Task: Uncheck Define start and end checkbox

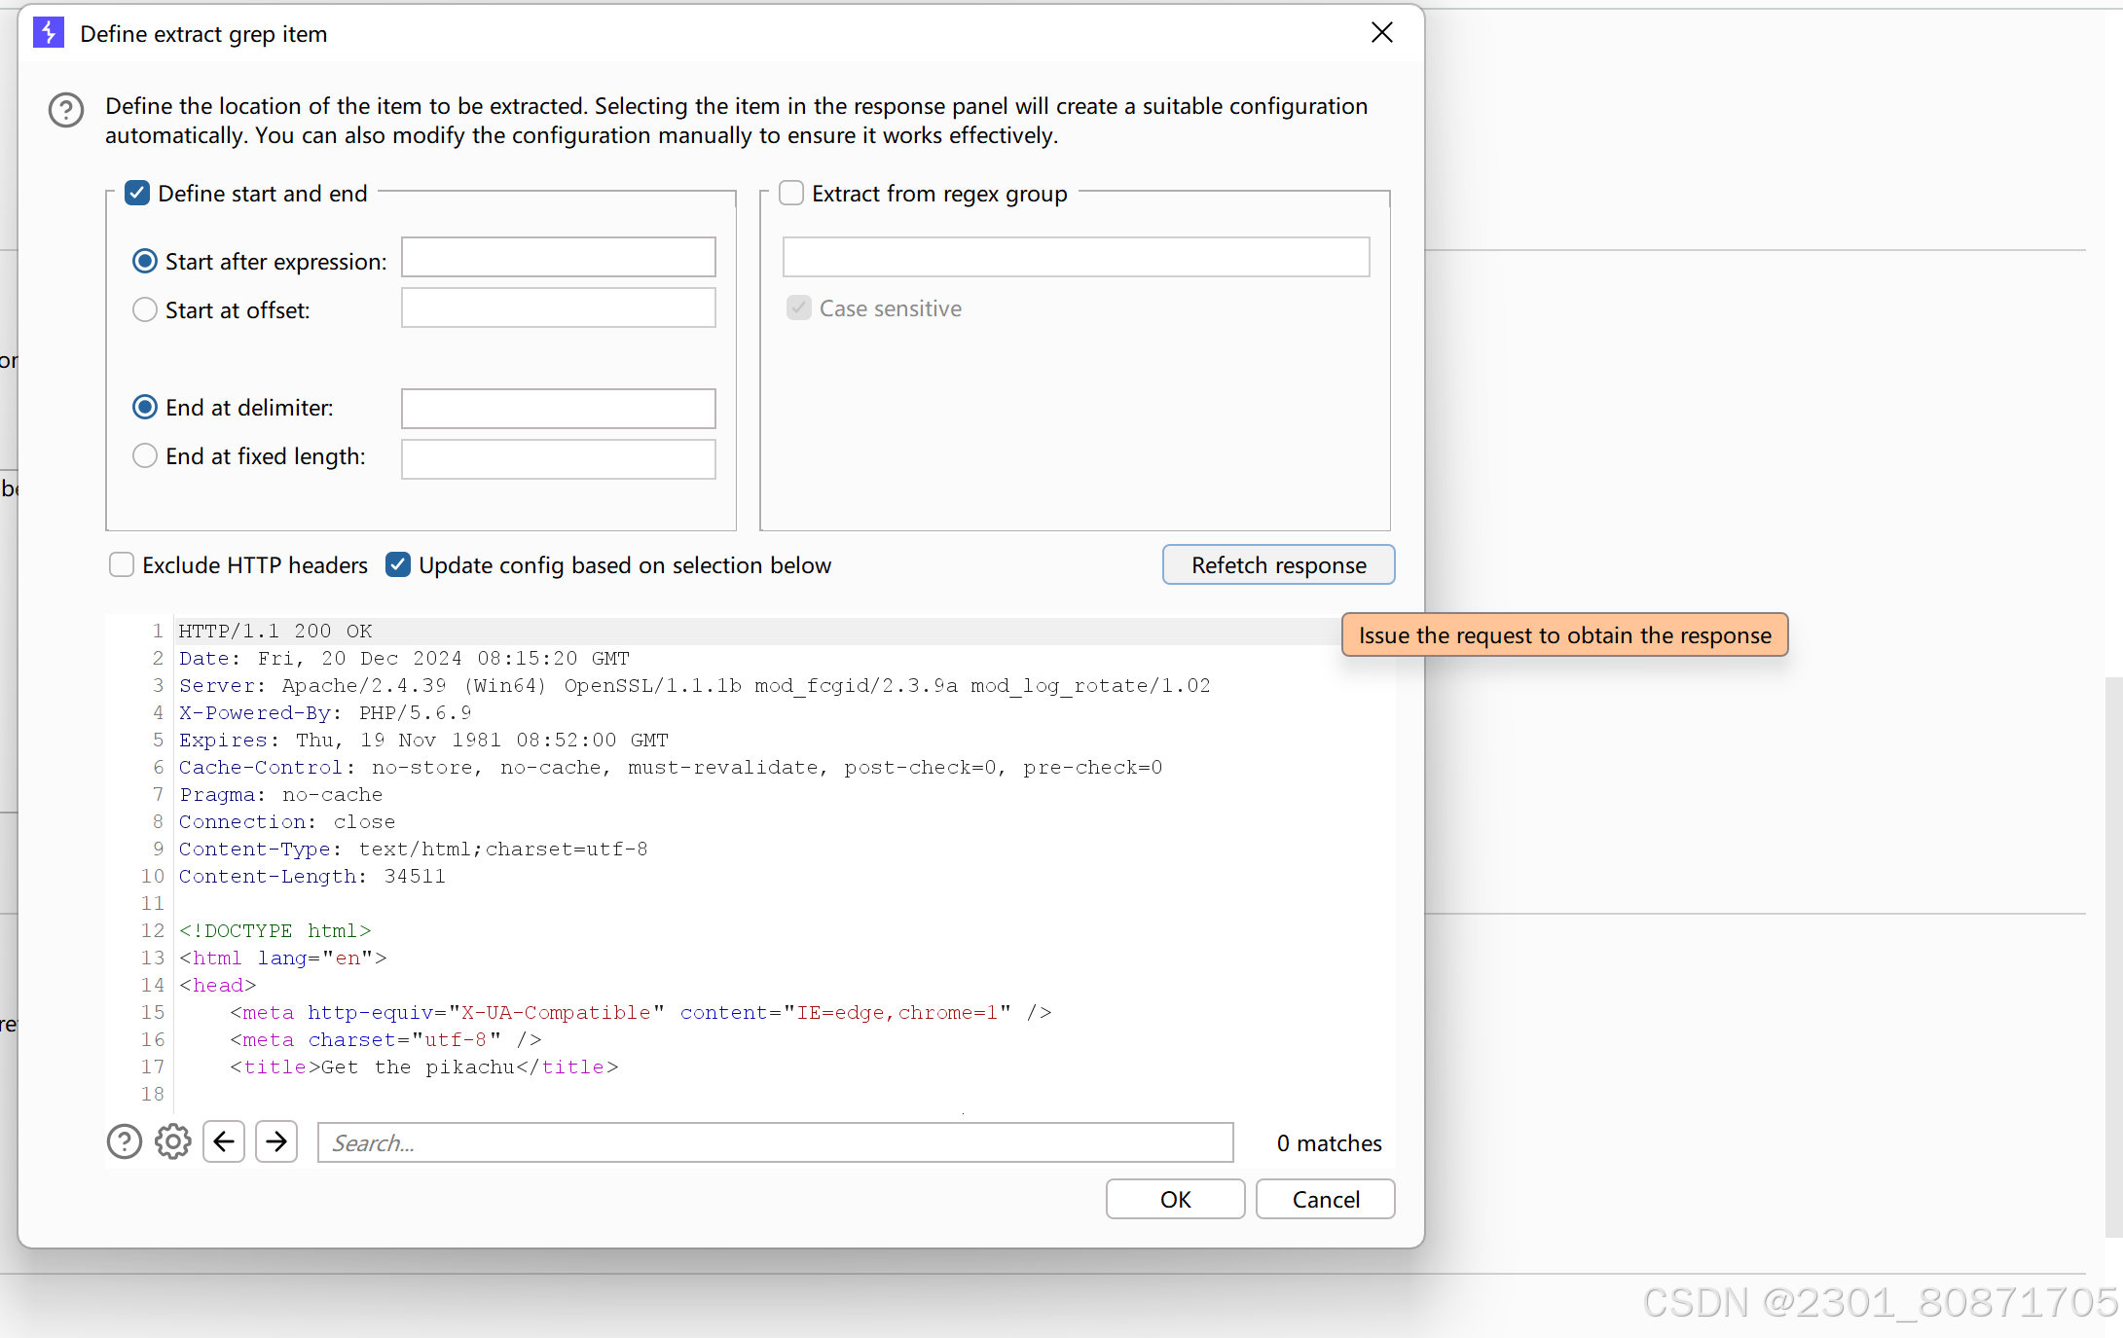Action: coord(137,194)
